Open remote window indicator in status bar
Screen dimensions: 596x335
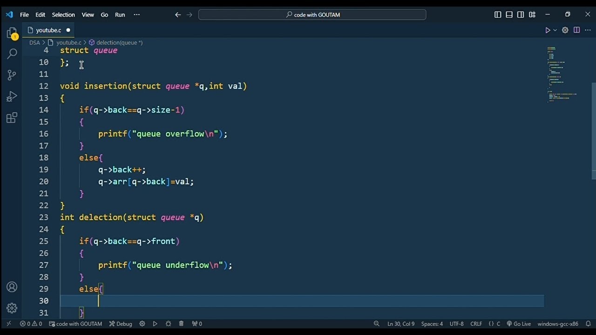point(8,324)
